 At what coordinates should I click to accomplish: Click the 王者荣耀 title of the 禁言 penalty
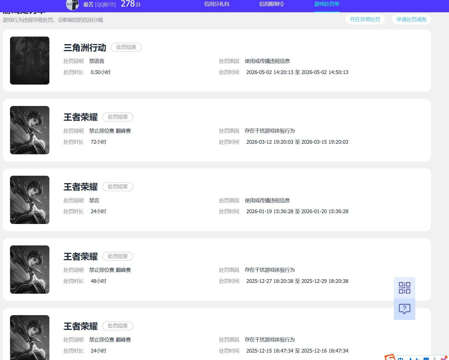80,187
